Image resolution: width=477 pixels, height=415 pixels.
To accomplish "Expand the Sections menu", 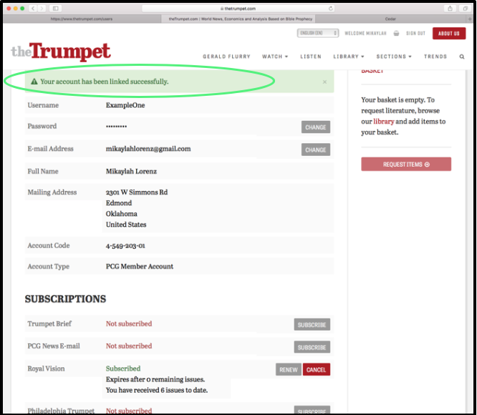I will click(x=394, y=57).
